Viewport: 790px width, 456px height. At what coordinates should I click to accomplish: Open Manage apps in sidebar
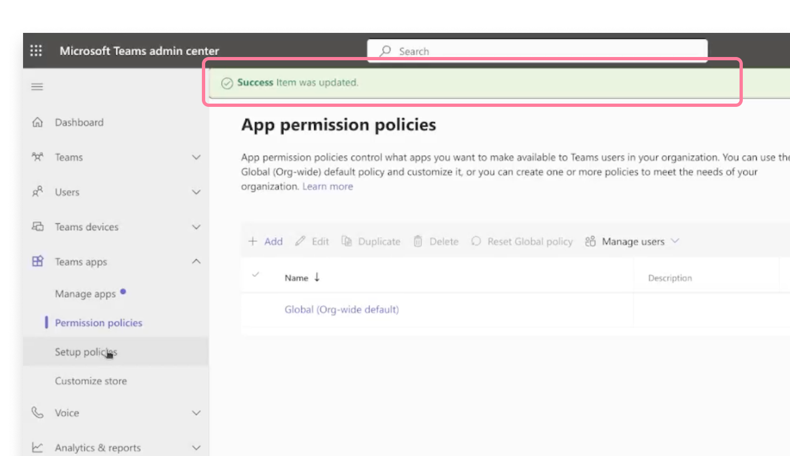(x=85, y=294)
